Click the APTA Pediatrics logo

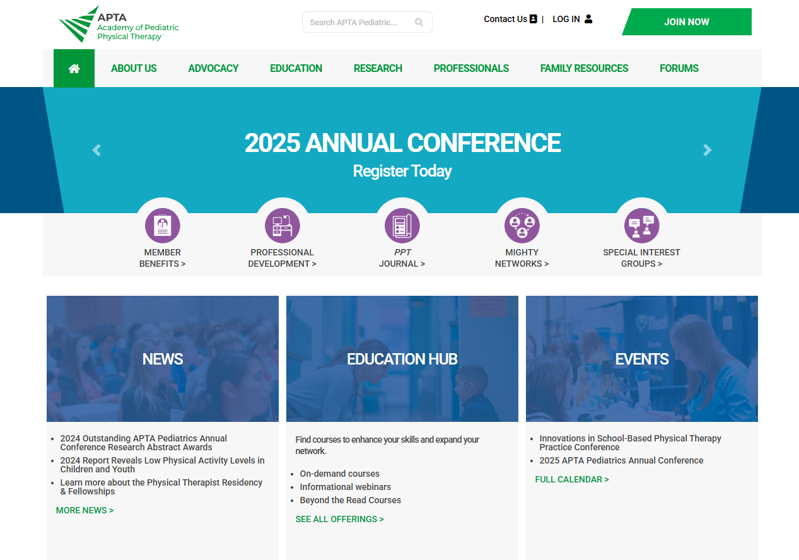point(119,24)
